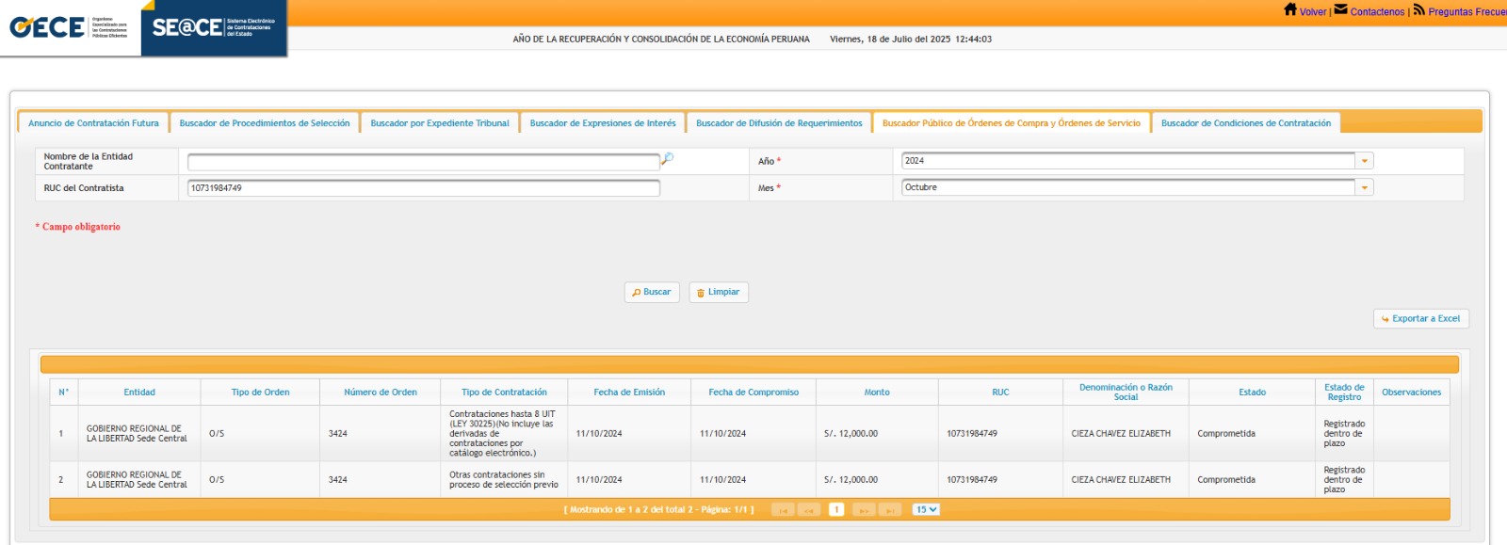Click Exportar a Excel
This screenshot has width=1507, height=545.
(1420, 319)
